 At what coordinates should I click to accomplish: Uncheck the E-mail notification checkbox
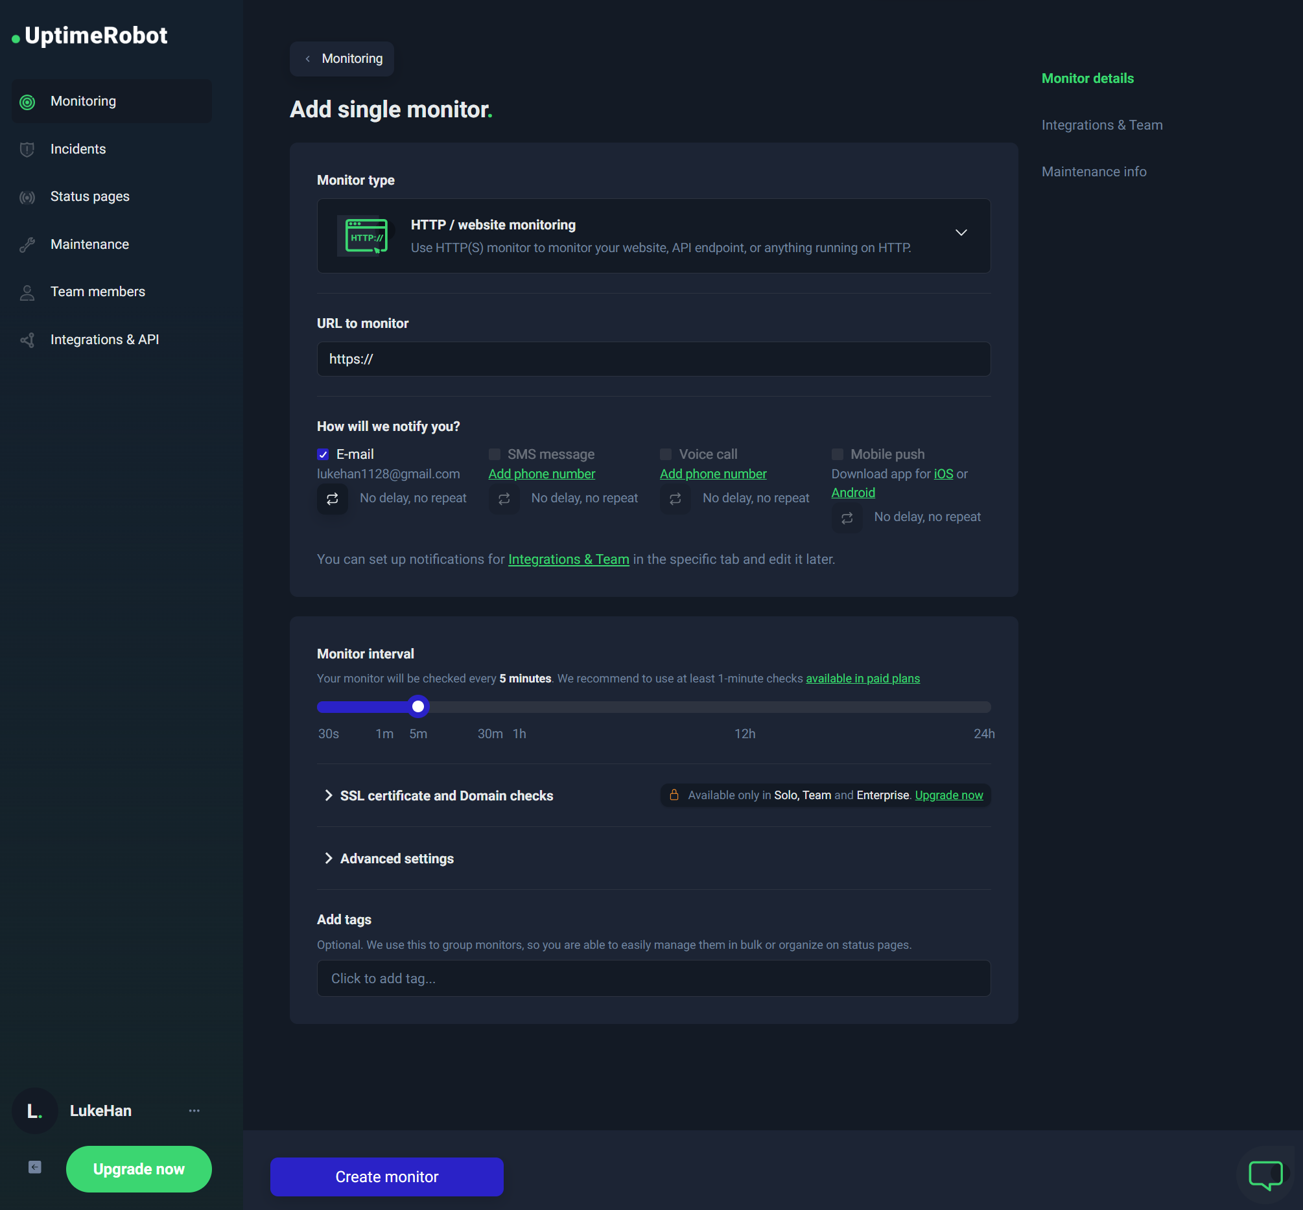[323, 454]
